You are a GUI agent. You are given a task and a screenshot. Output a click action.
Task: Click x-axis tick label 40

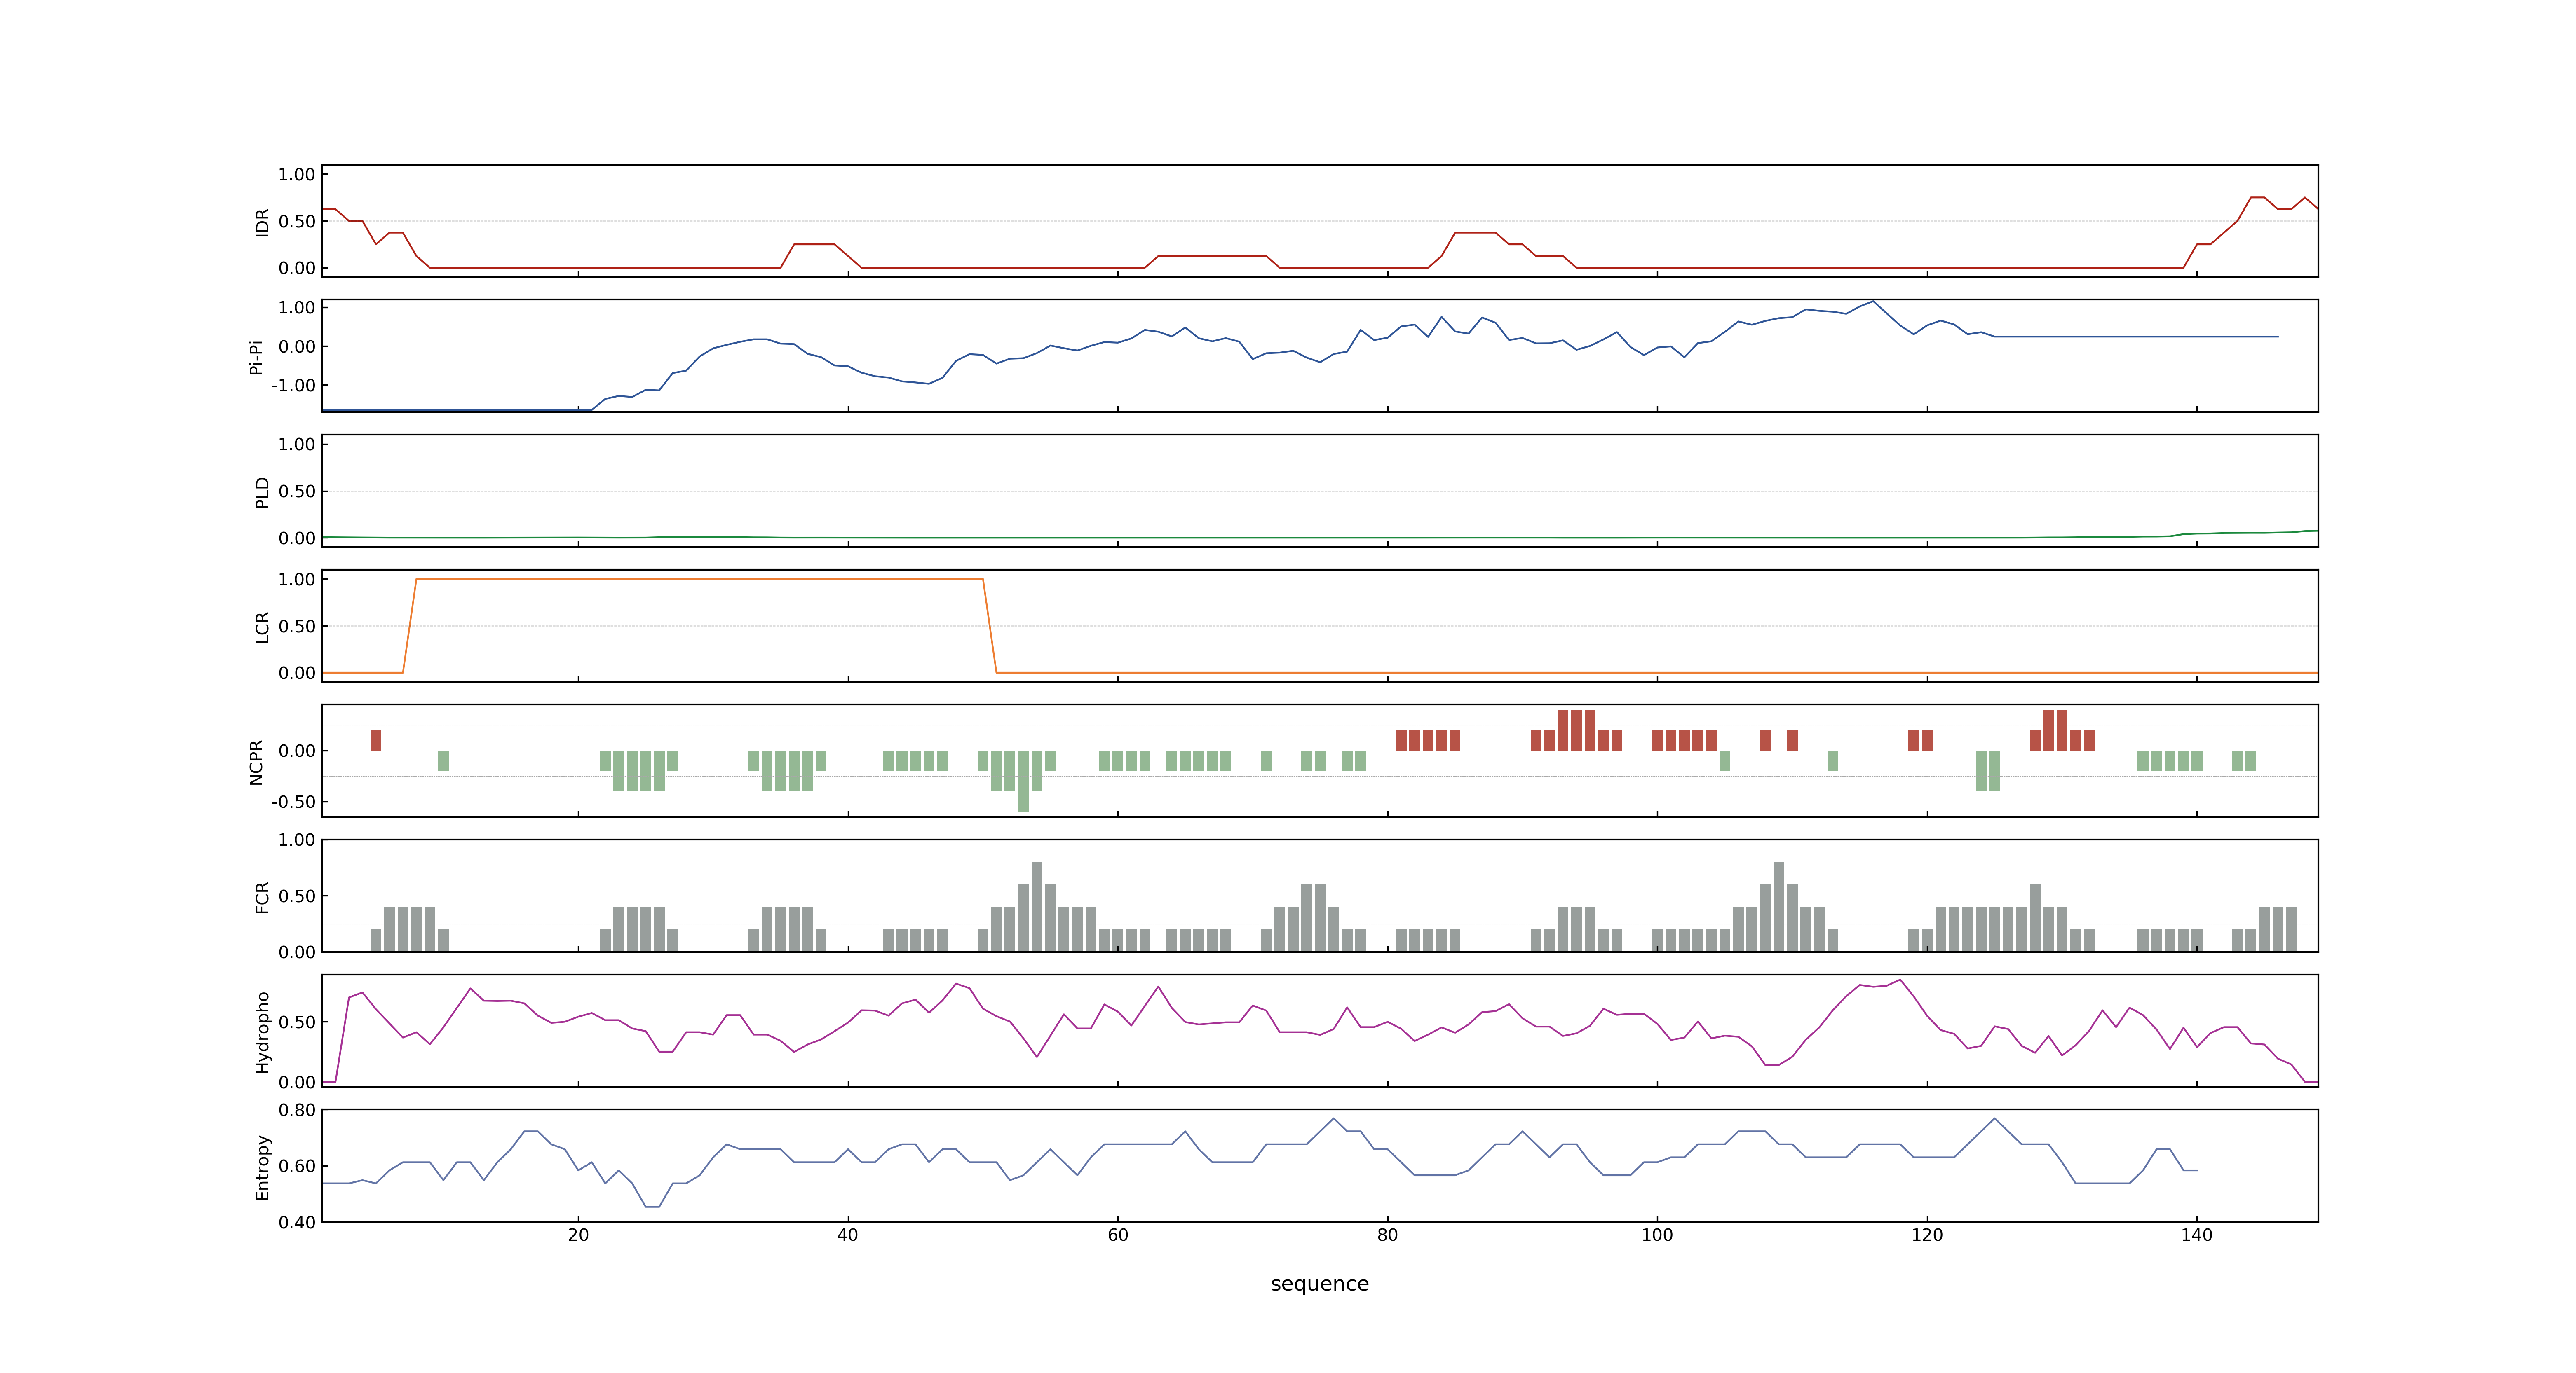(847, 1235)
